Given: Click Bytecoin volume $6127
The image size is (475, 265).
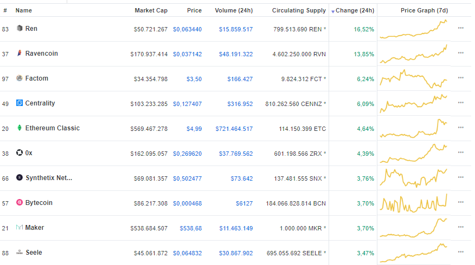Looking at the screenshot, I should 244,203.
